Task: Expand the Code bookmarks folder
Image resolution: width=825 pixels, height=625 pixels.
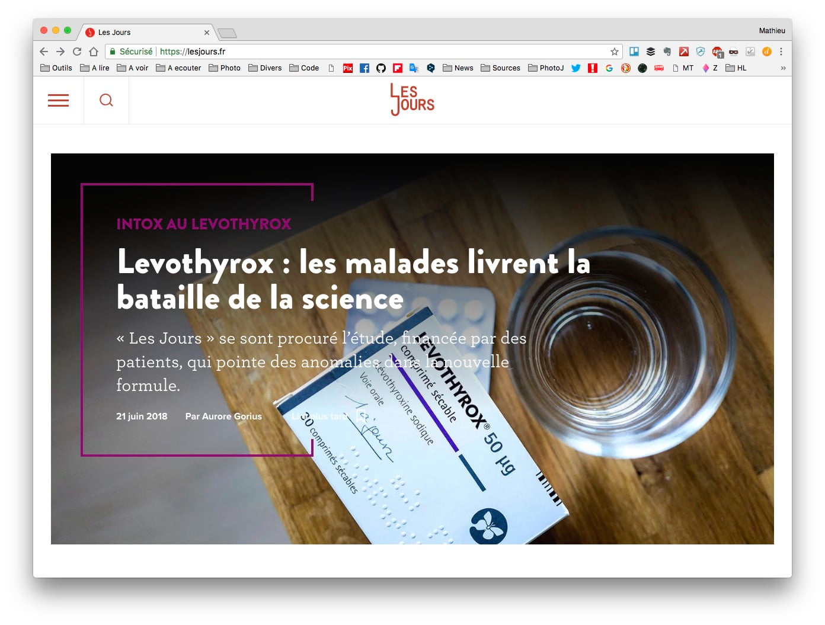Action: (x=304, y=68)
